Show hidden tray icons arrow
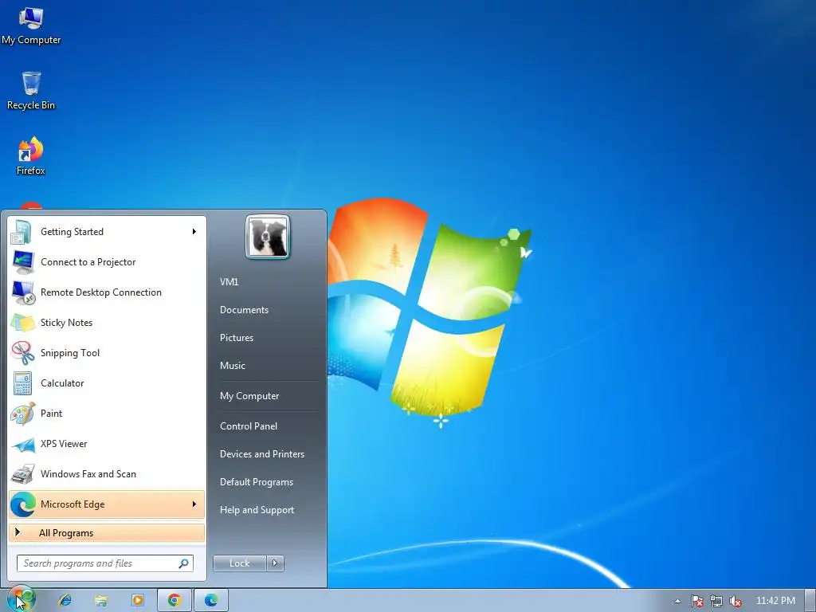 click(x=677, y=601)
